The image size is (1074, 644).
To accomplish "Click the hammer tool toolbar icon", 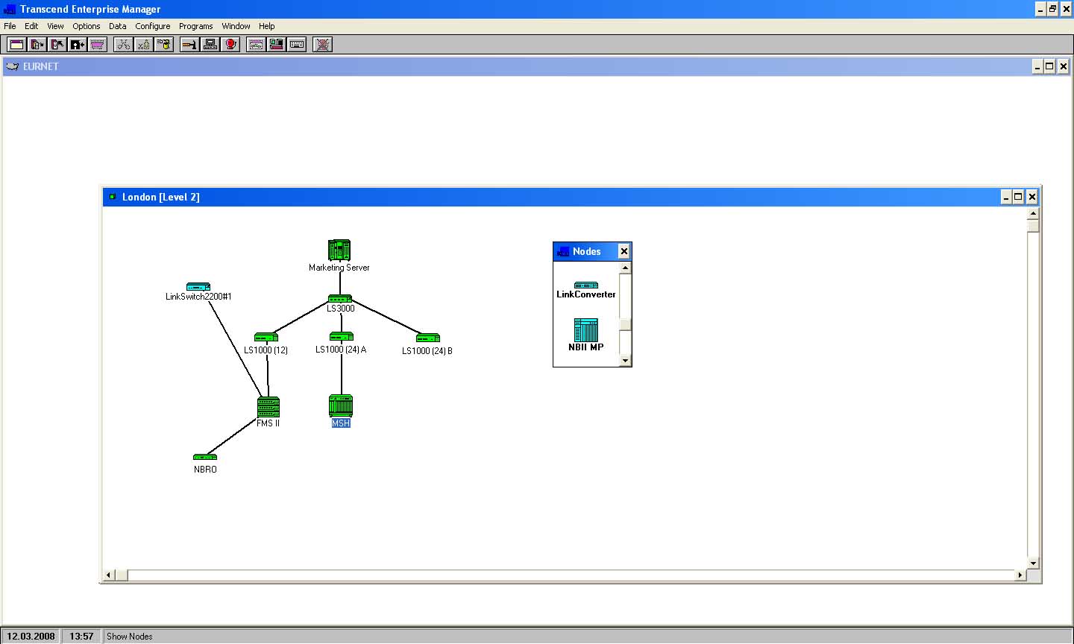I will point(189,45).
